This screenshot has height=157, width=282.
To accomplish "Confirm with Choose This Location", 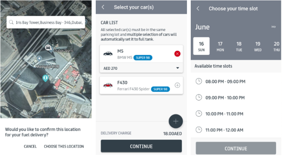I will click(x=64, y=147).
